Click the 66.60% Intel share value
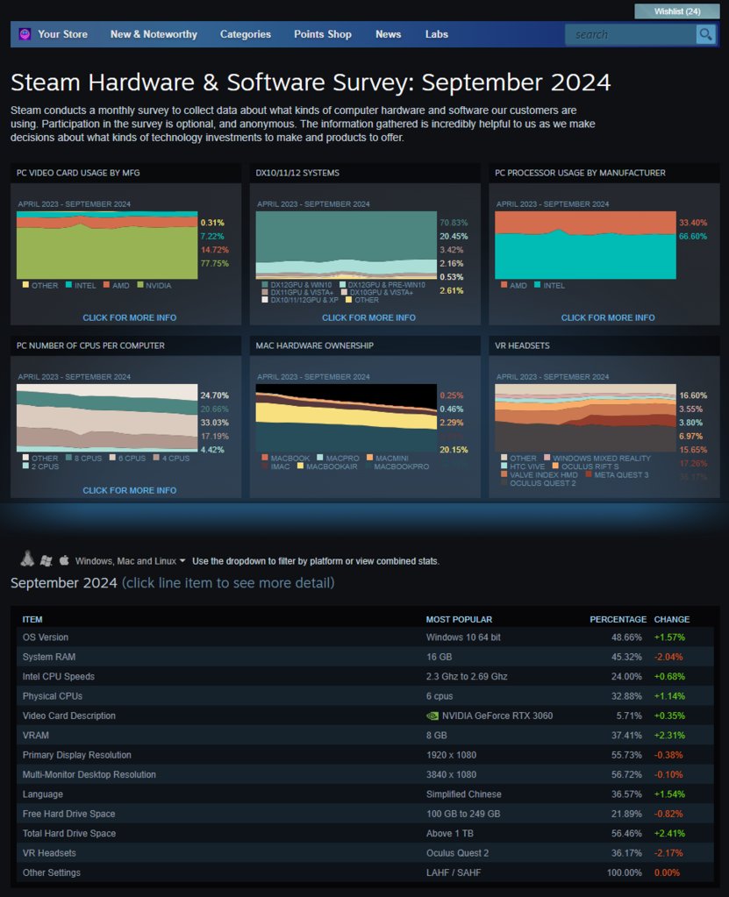The image size is (729, 897). pyautogui.click(x=693, y=236)
